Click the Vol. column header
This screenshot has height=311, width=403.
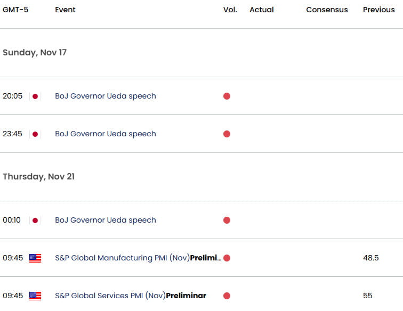230,10
